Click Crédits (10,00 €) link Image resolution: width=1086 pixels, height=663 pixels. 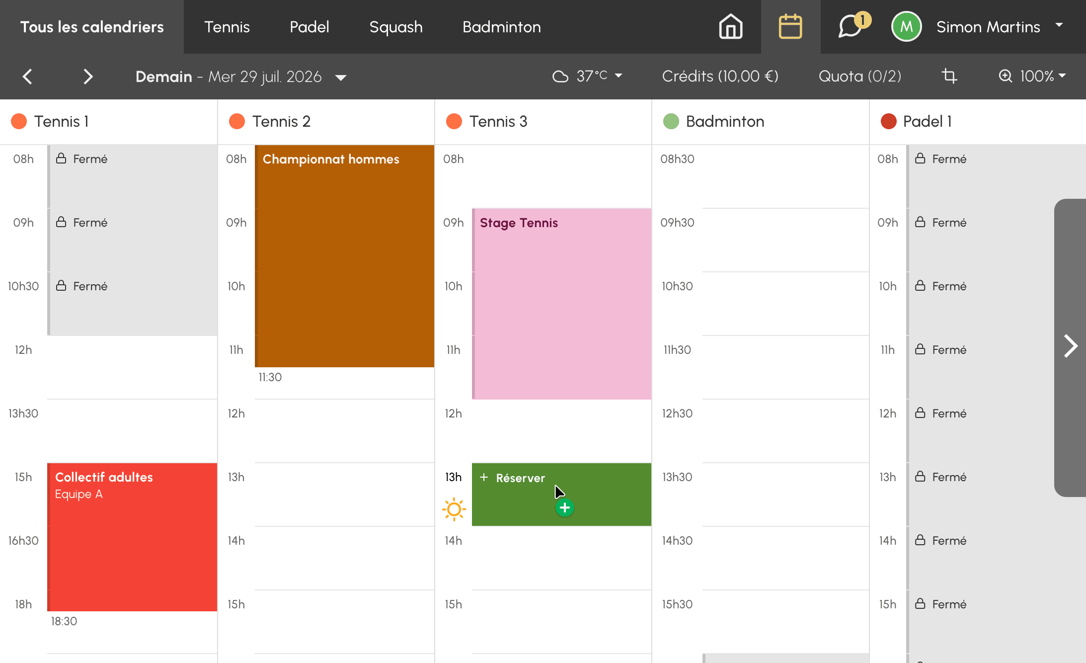(x=720, y=76)
